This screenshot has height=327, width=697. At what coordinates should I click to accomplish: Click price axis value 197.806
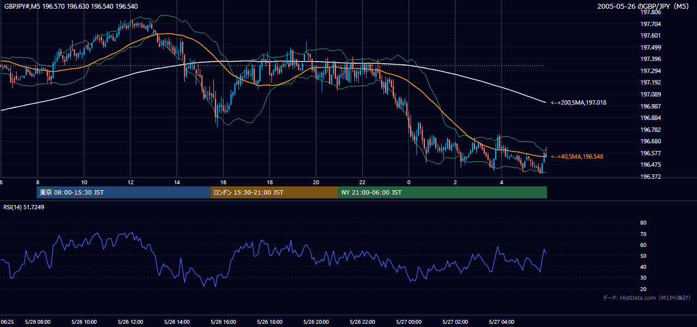pyautogui.click(x=650, y=13)
